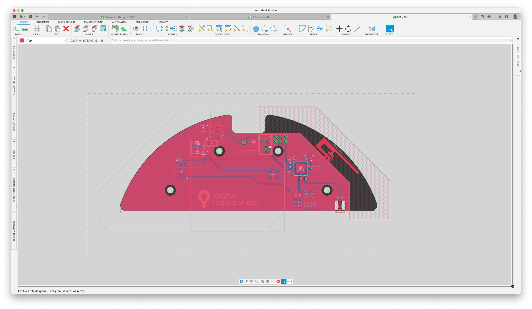
Task: Expand the BOARD SHAPE dropdown menu
Action: point(120,34)
